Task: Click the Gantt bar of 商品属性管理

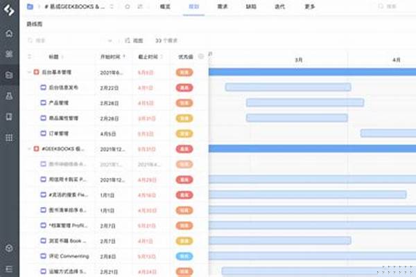Action: 297,118
